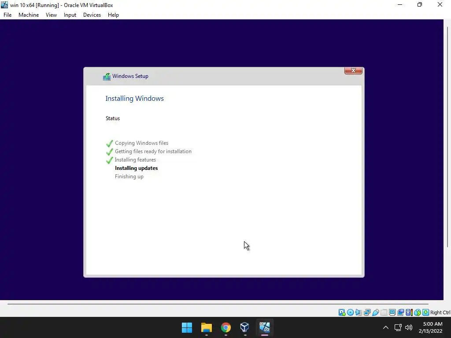
Task: Open Google Chrome from the taskbar
Action: pos(226,327)
